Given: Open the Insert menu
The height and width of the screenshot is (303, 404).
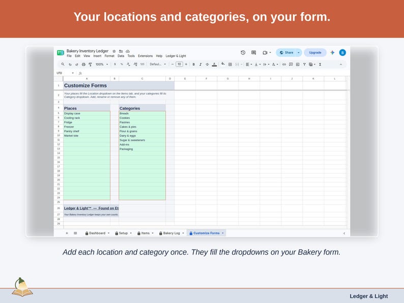Looking at the screenshot, I should coord(97,56).
